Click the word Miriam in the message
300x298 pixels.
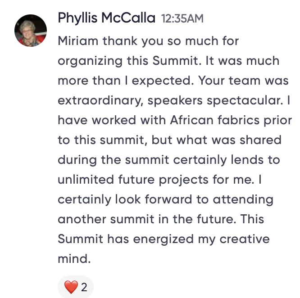(78, 41)
